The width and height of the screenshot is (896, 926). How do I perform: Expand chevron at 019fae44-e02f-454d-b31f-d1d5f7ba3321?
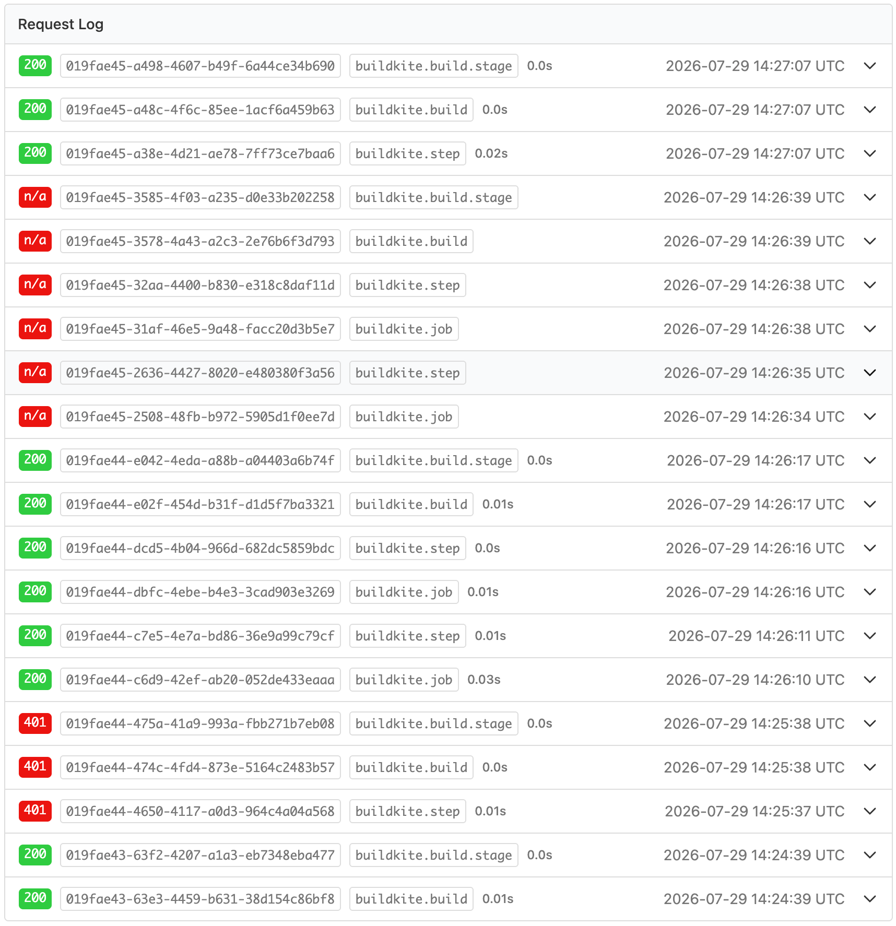[869, 504]
